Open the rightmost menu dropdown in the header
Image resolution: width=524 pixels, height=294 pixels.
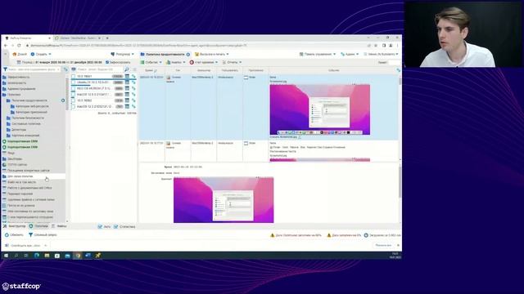click(x=381, y=54)
